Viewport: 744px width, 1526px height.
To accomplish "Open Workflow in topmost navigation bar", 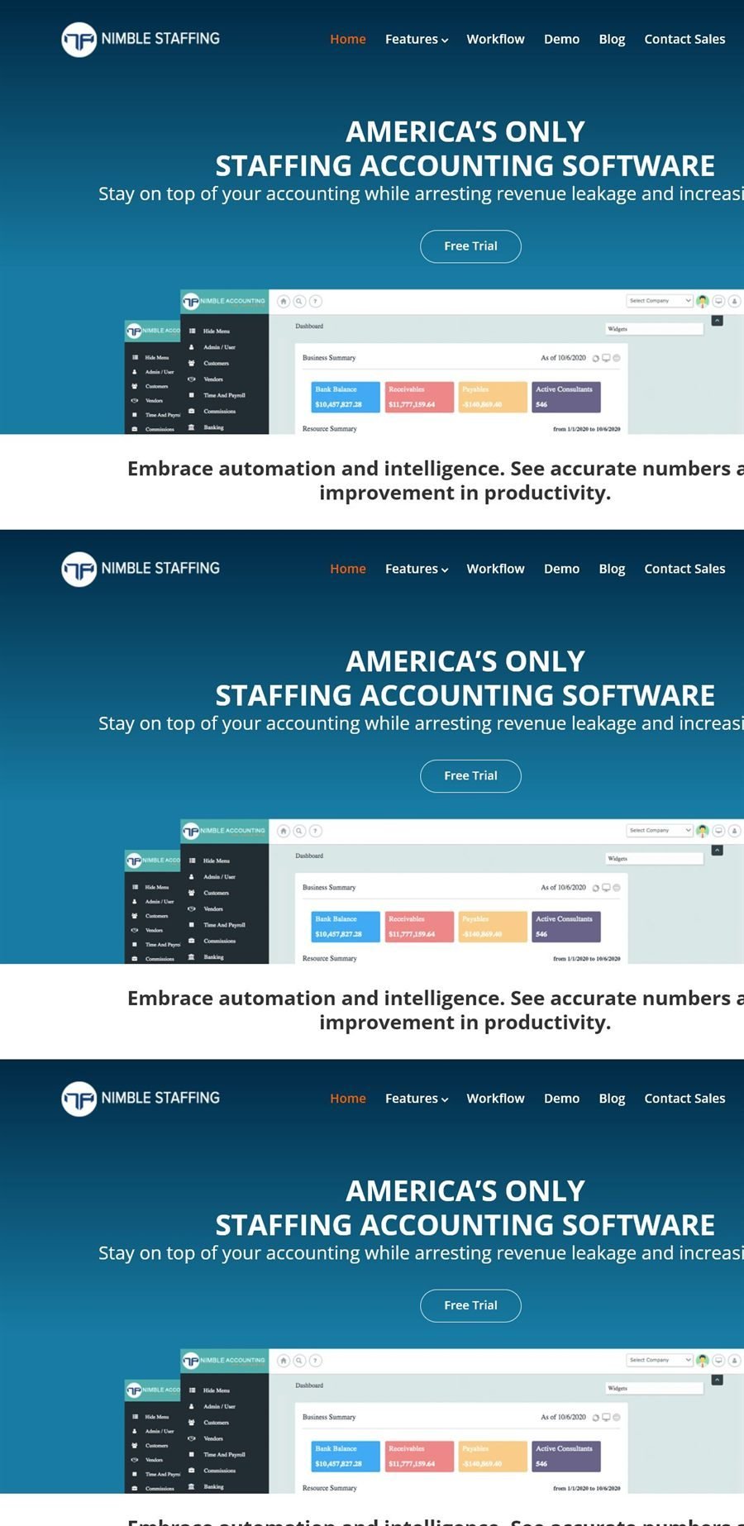I will click(495, 39).
